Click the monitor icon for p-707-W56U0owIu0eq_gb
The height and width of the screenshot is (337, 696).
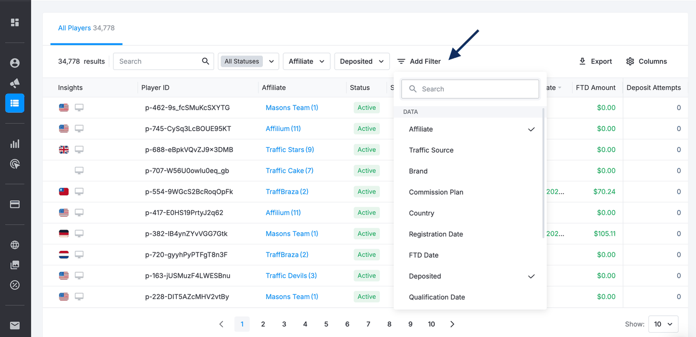(79, 171)
